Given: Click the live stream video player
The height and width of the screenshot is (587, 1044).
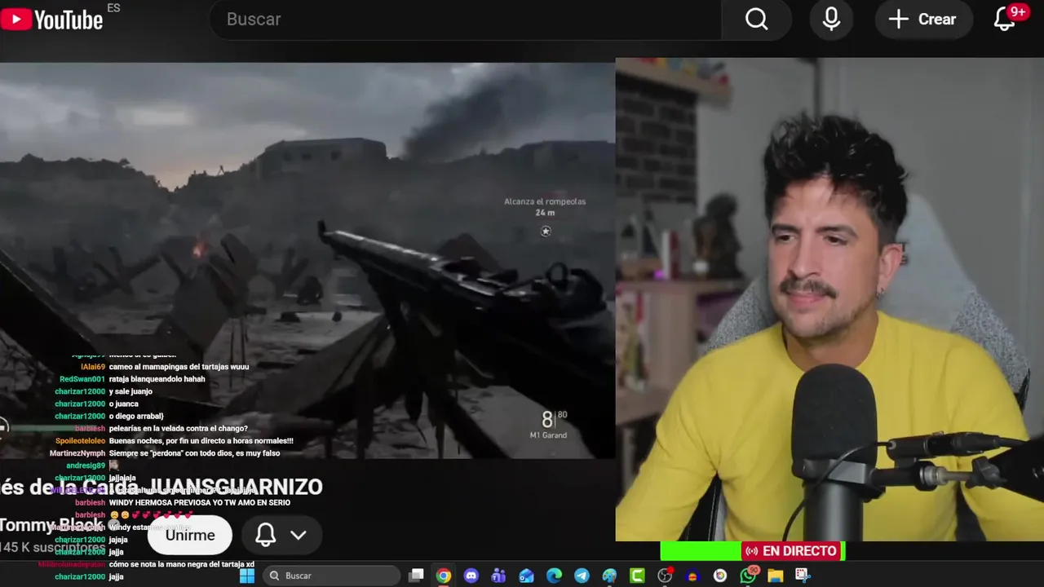Looking at the screenshot, I should [307, 261].
